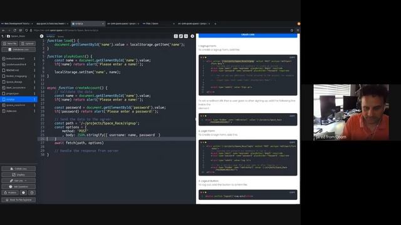401x225 pixels.
Task: Click the second square editor toolbar icon
Action: point(181,36)
